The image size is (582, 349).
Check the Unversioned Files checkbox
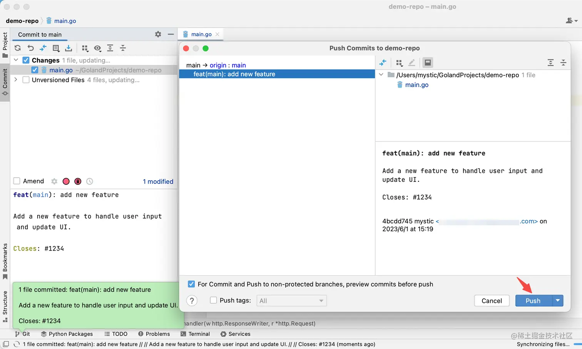26,80
